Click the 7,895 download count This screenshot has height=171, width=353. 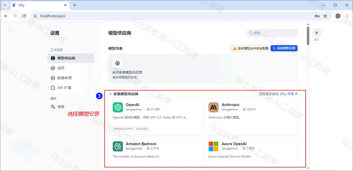[x=250, y=149]
